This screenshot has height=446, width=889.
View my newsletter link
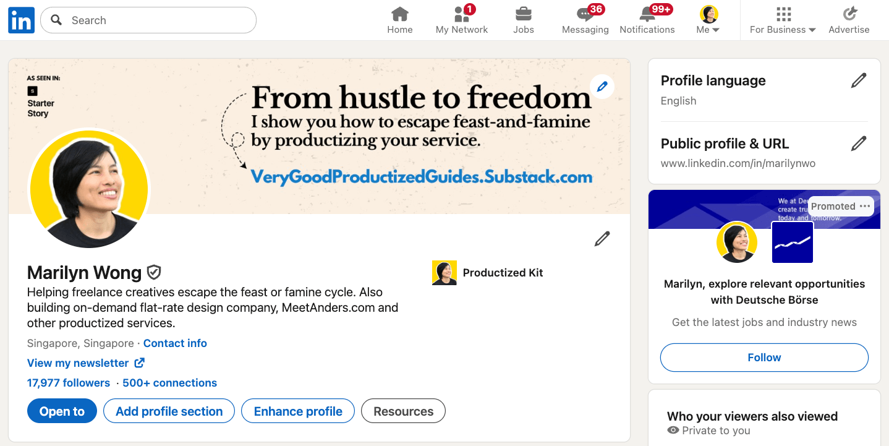click(78, 363)
